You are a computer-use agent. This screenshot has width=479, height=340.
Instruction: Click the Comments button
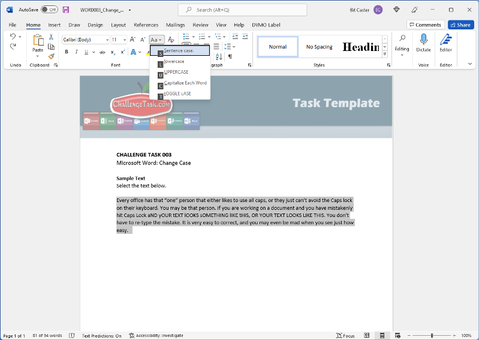(x=426, y=25)
